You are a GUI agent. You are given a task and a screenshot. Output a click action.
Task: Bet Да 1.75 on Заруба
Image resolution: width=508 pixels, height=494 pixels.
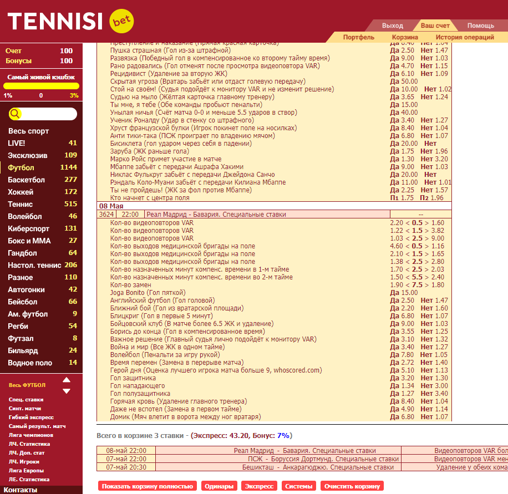pos(402,151)
